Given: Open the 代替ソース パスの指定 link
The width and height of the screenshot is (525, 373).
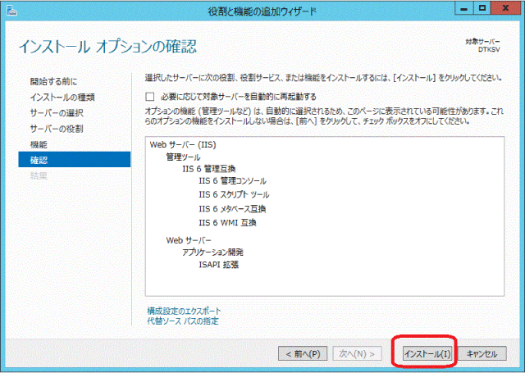Looking at the screenshot, I should pos(183,321).
